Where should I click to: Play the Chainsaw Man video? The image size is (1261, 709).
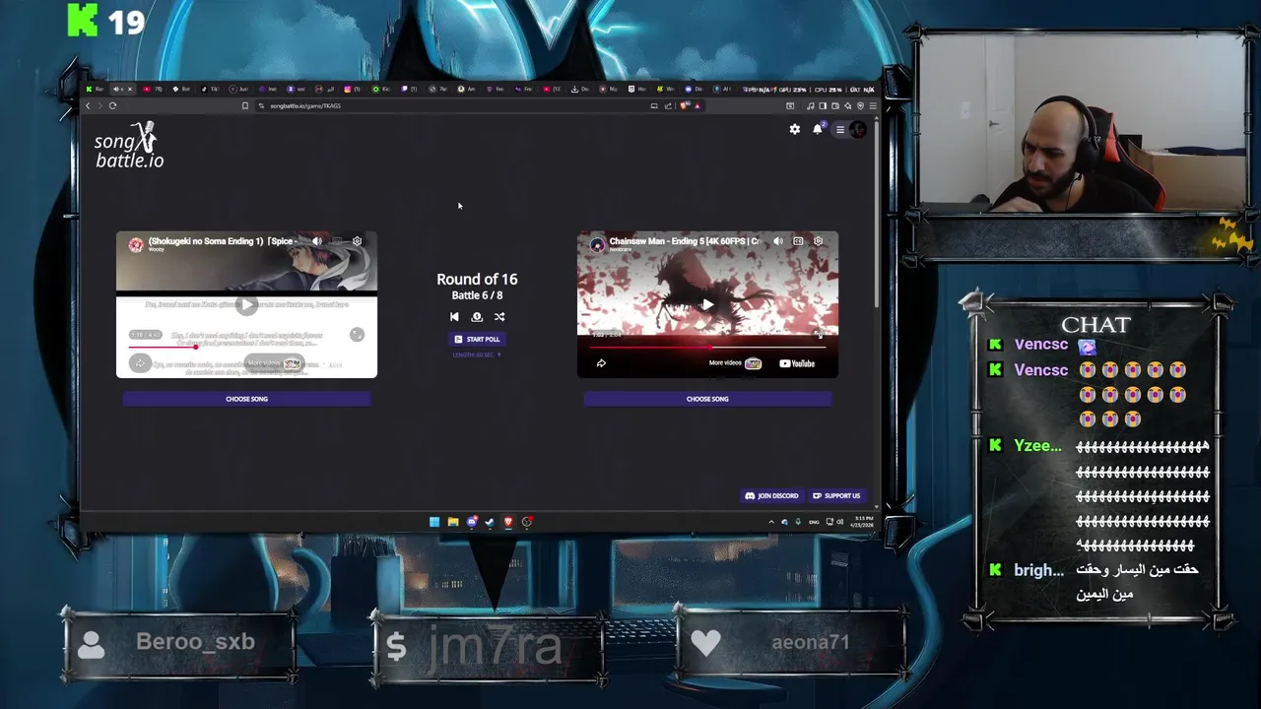coord(707,305)
